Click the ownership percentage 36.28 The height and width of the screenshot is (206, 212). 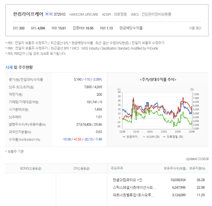click(201, 180)
